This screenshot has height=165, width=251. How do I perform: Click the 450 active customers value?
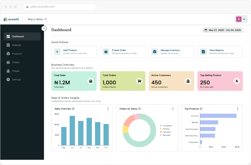[x=156, y=83]
